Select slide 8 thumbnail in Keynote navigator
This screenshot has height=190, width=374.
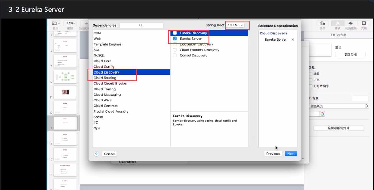pos(65,46)
